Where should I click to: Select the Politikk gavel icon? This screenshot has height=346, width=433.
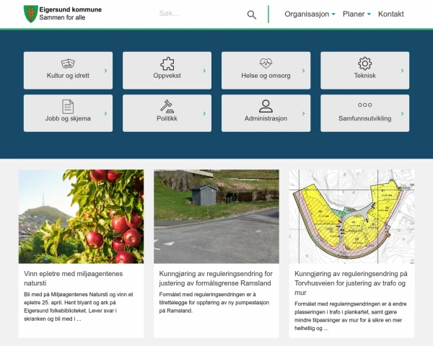click(167, 106)
